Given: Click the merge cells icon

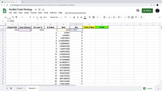Looking at the screenshot, I should (97, 17).
